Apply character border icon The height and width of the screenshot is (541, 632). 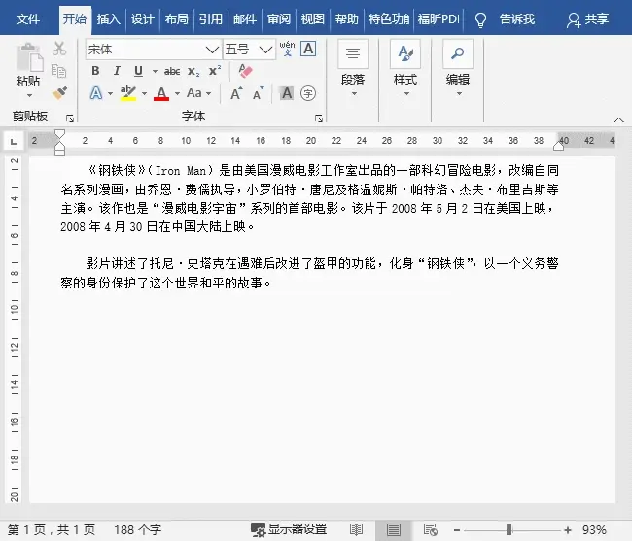[x=308, y=49]
